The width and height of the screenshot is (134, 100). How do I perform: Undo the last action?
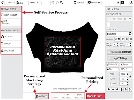(53, 3)
